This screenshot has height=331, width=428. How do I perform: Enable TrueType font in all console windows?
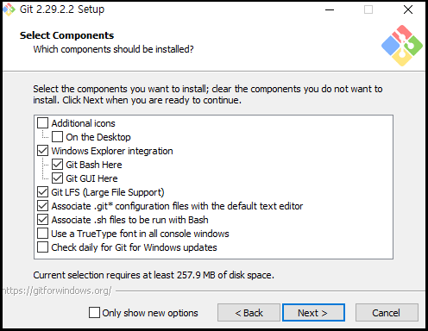click(x=42, y=234)
